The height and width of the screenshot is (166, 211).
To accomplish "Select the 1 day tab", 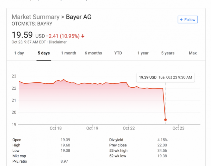I will point(19,53).
